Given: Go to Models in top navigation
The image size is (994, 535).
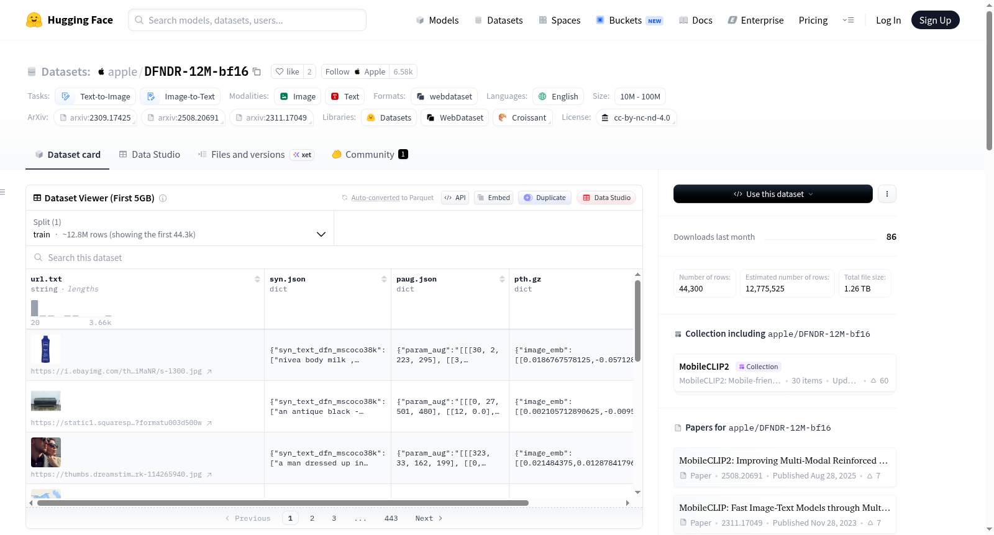Looking at the screenshot, I should tap(437, 20).
